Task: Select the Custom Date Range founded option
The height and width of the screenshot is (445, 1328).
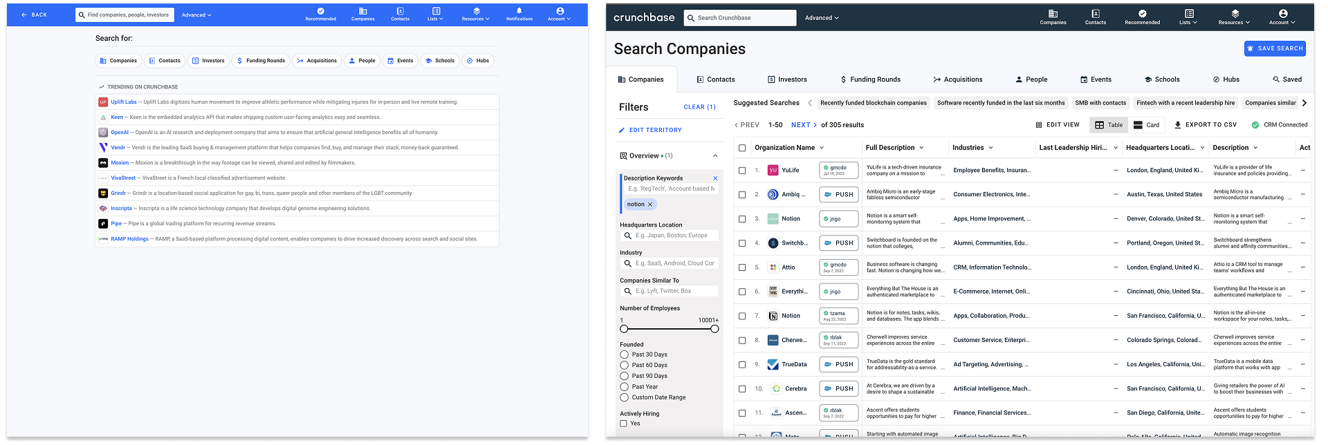Action: [x=624, y=397]
